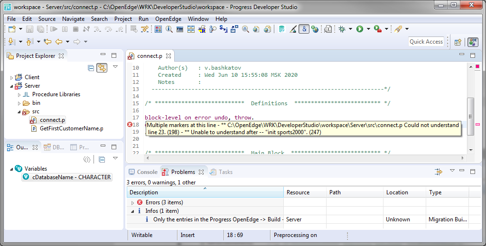Click the globe with play icon

pyautogui.click(x=315, y=29)
